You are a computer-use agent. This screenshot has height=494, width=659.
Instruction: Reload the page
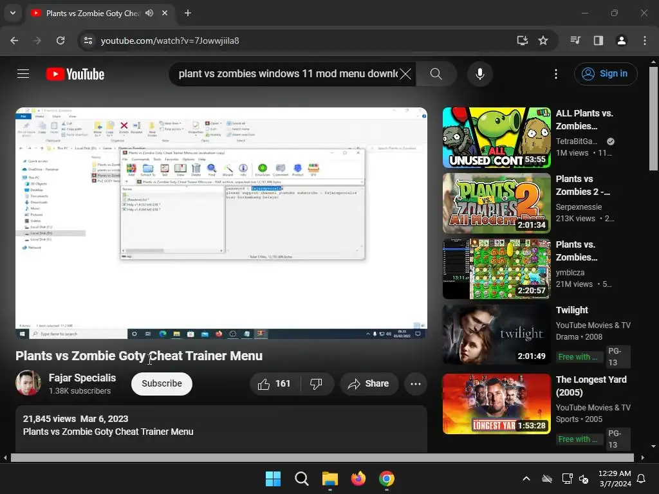pyautogui.click(x=60, y=41)
